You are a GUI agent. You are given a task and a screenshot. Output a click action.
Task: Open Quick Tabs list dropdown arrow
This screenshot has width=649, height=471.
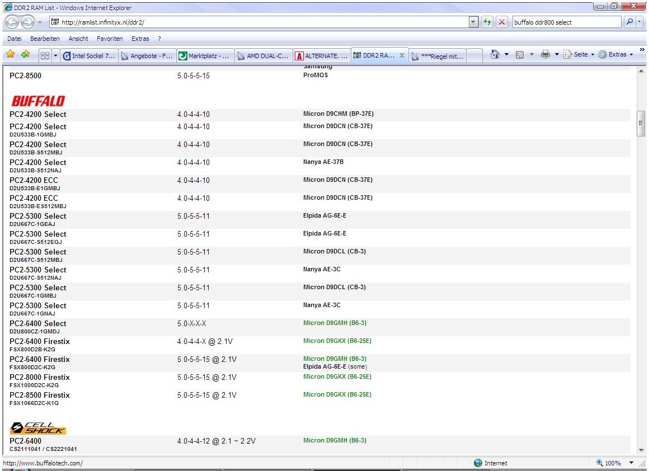[55, 55]
